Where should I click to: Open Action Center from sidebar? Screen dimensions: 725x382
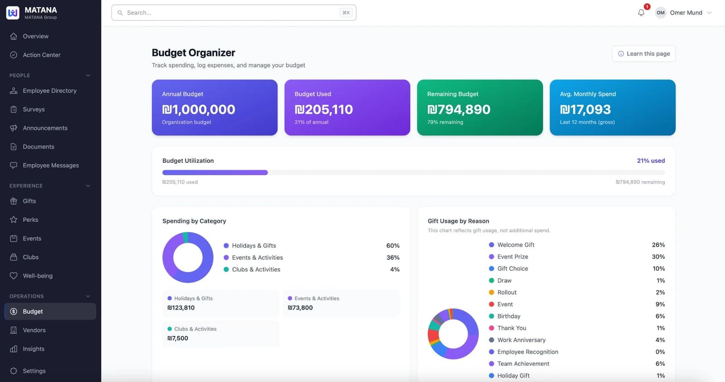(50, 55)
